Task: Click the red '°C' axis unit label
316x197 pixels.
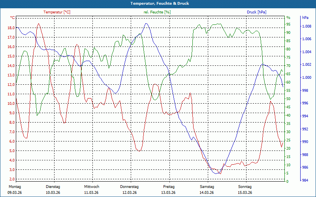Action: pyautogui.click(x=13, y=18)
